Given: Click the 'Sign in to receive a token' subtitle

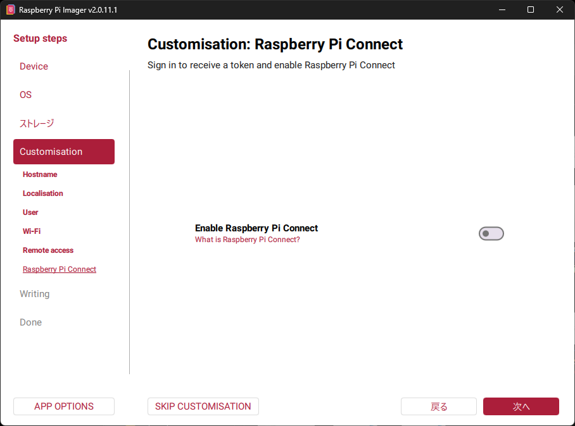Looking at the screenshot, I should pyautogui.click(x=271, y=65).
